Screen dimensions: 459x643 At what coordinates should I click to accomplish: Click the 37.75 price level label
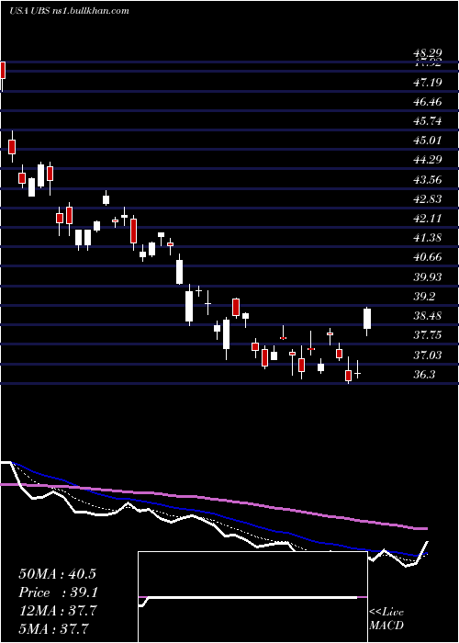pyautogui.click(x=428, y=335)
